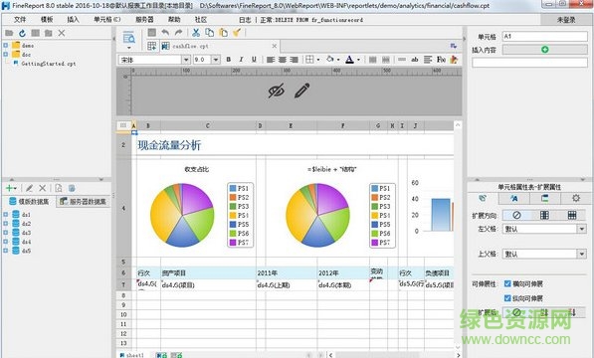
Task: Toggle 纵向可伸展 checkbox
Action: 507,298
